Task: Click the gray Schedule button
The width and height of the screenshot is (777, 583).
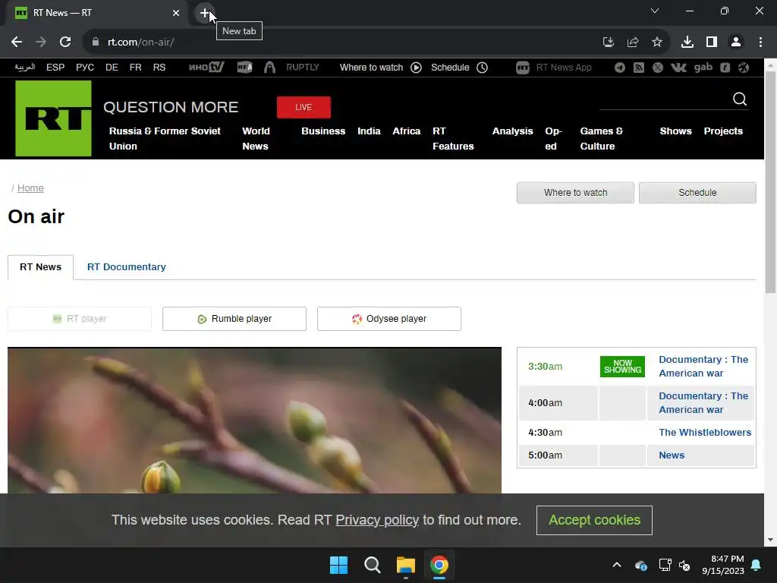Action: click(x=697, y=192)
